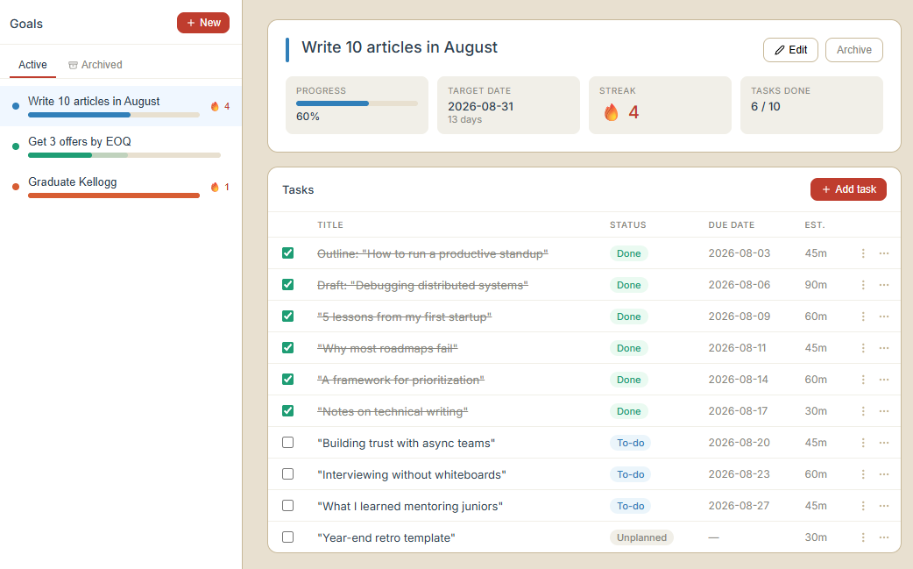The height and width of the screenshot is (569, 913).
Task: Check off Building trust with async teams
Action: pyautogui.click(x=287, y=443)
